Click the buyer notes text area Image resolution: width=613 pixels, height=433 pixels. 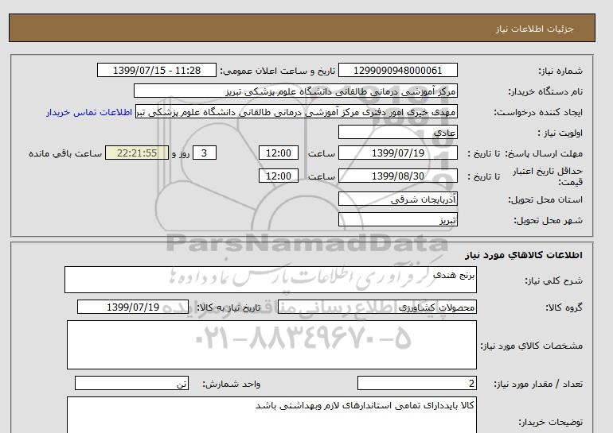pyautogui.click(x=271, y=415)
